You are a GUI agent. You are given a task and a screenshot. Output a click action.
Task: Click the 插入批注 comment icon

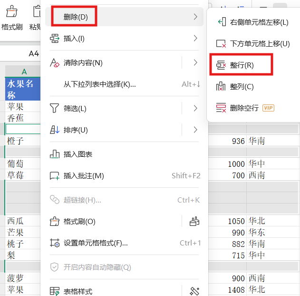tap(55, 175)
